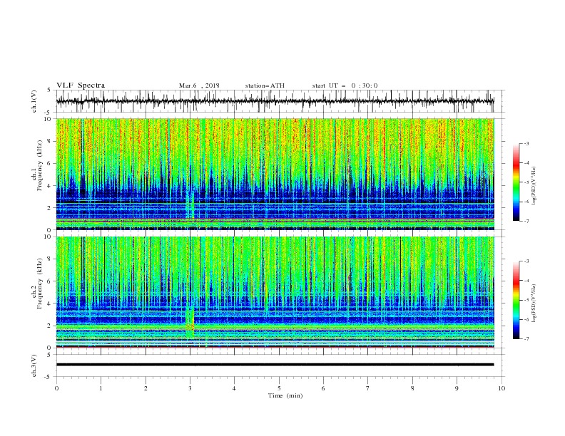Select the ch.2 colorbar "log(PSD)(V²/Hz)" label
565x436 pixels.
(x=534, y=303)
